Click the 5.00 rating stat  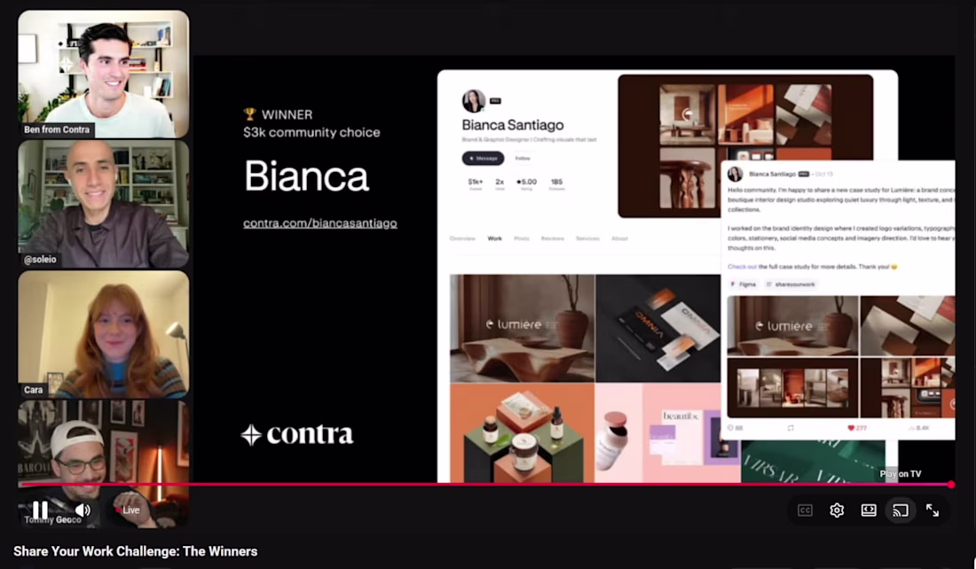pyautogui.click(x=526, y=184)
